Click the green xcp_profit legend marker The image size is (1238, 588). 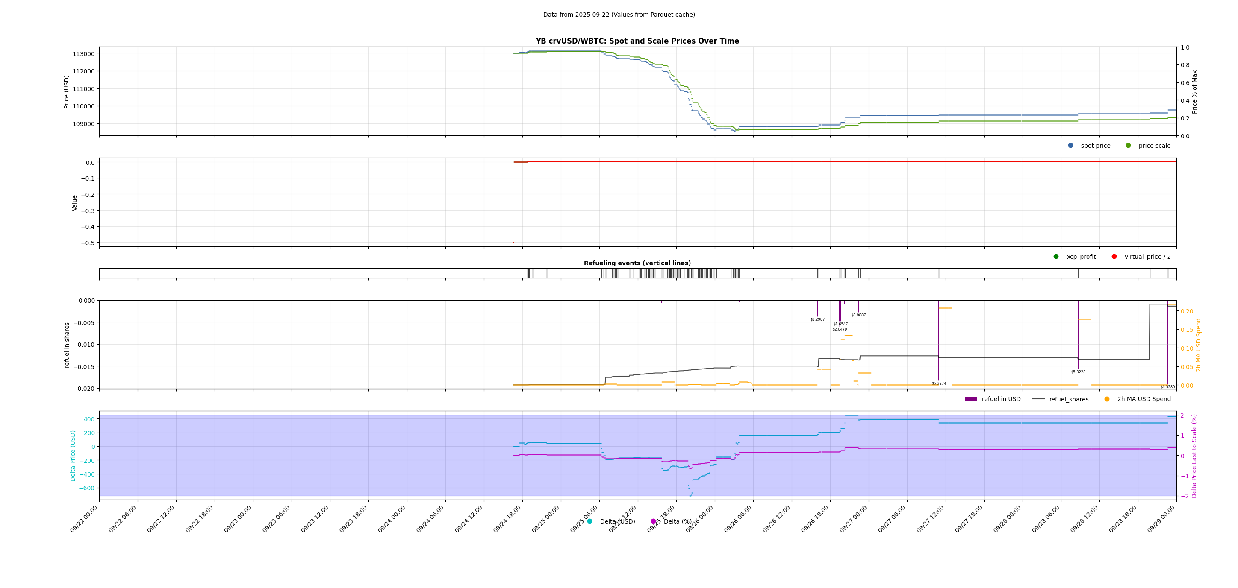click(x=1056, y=256)
